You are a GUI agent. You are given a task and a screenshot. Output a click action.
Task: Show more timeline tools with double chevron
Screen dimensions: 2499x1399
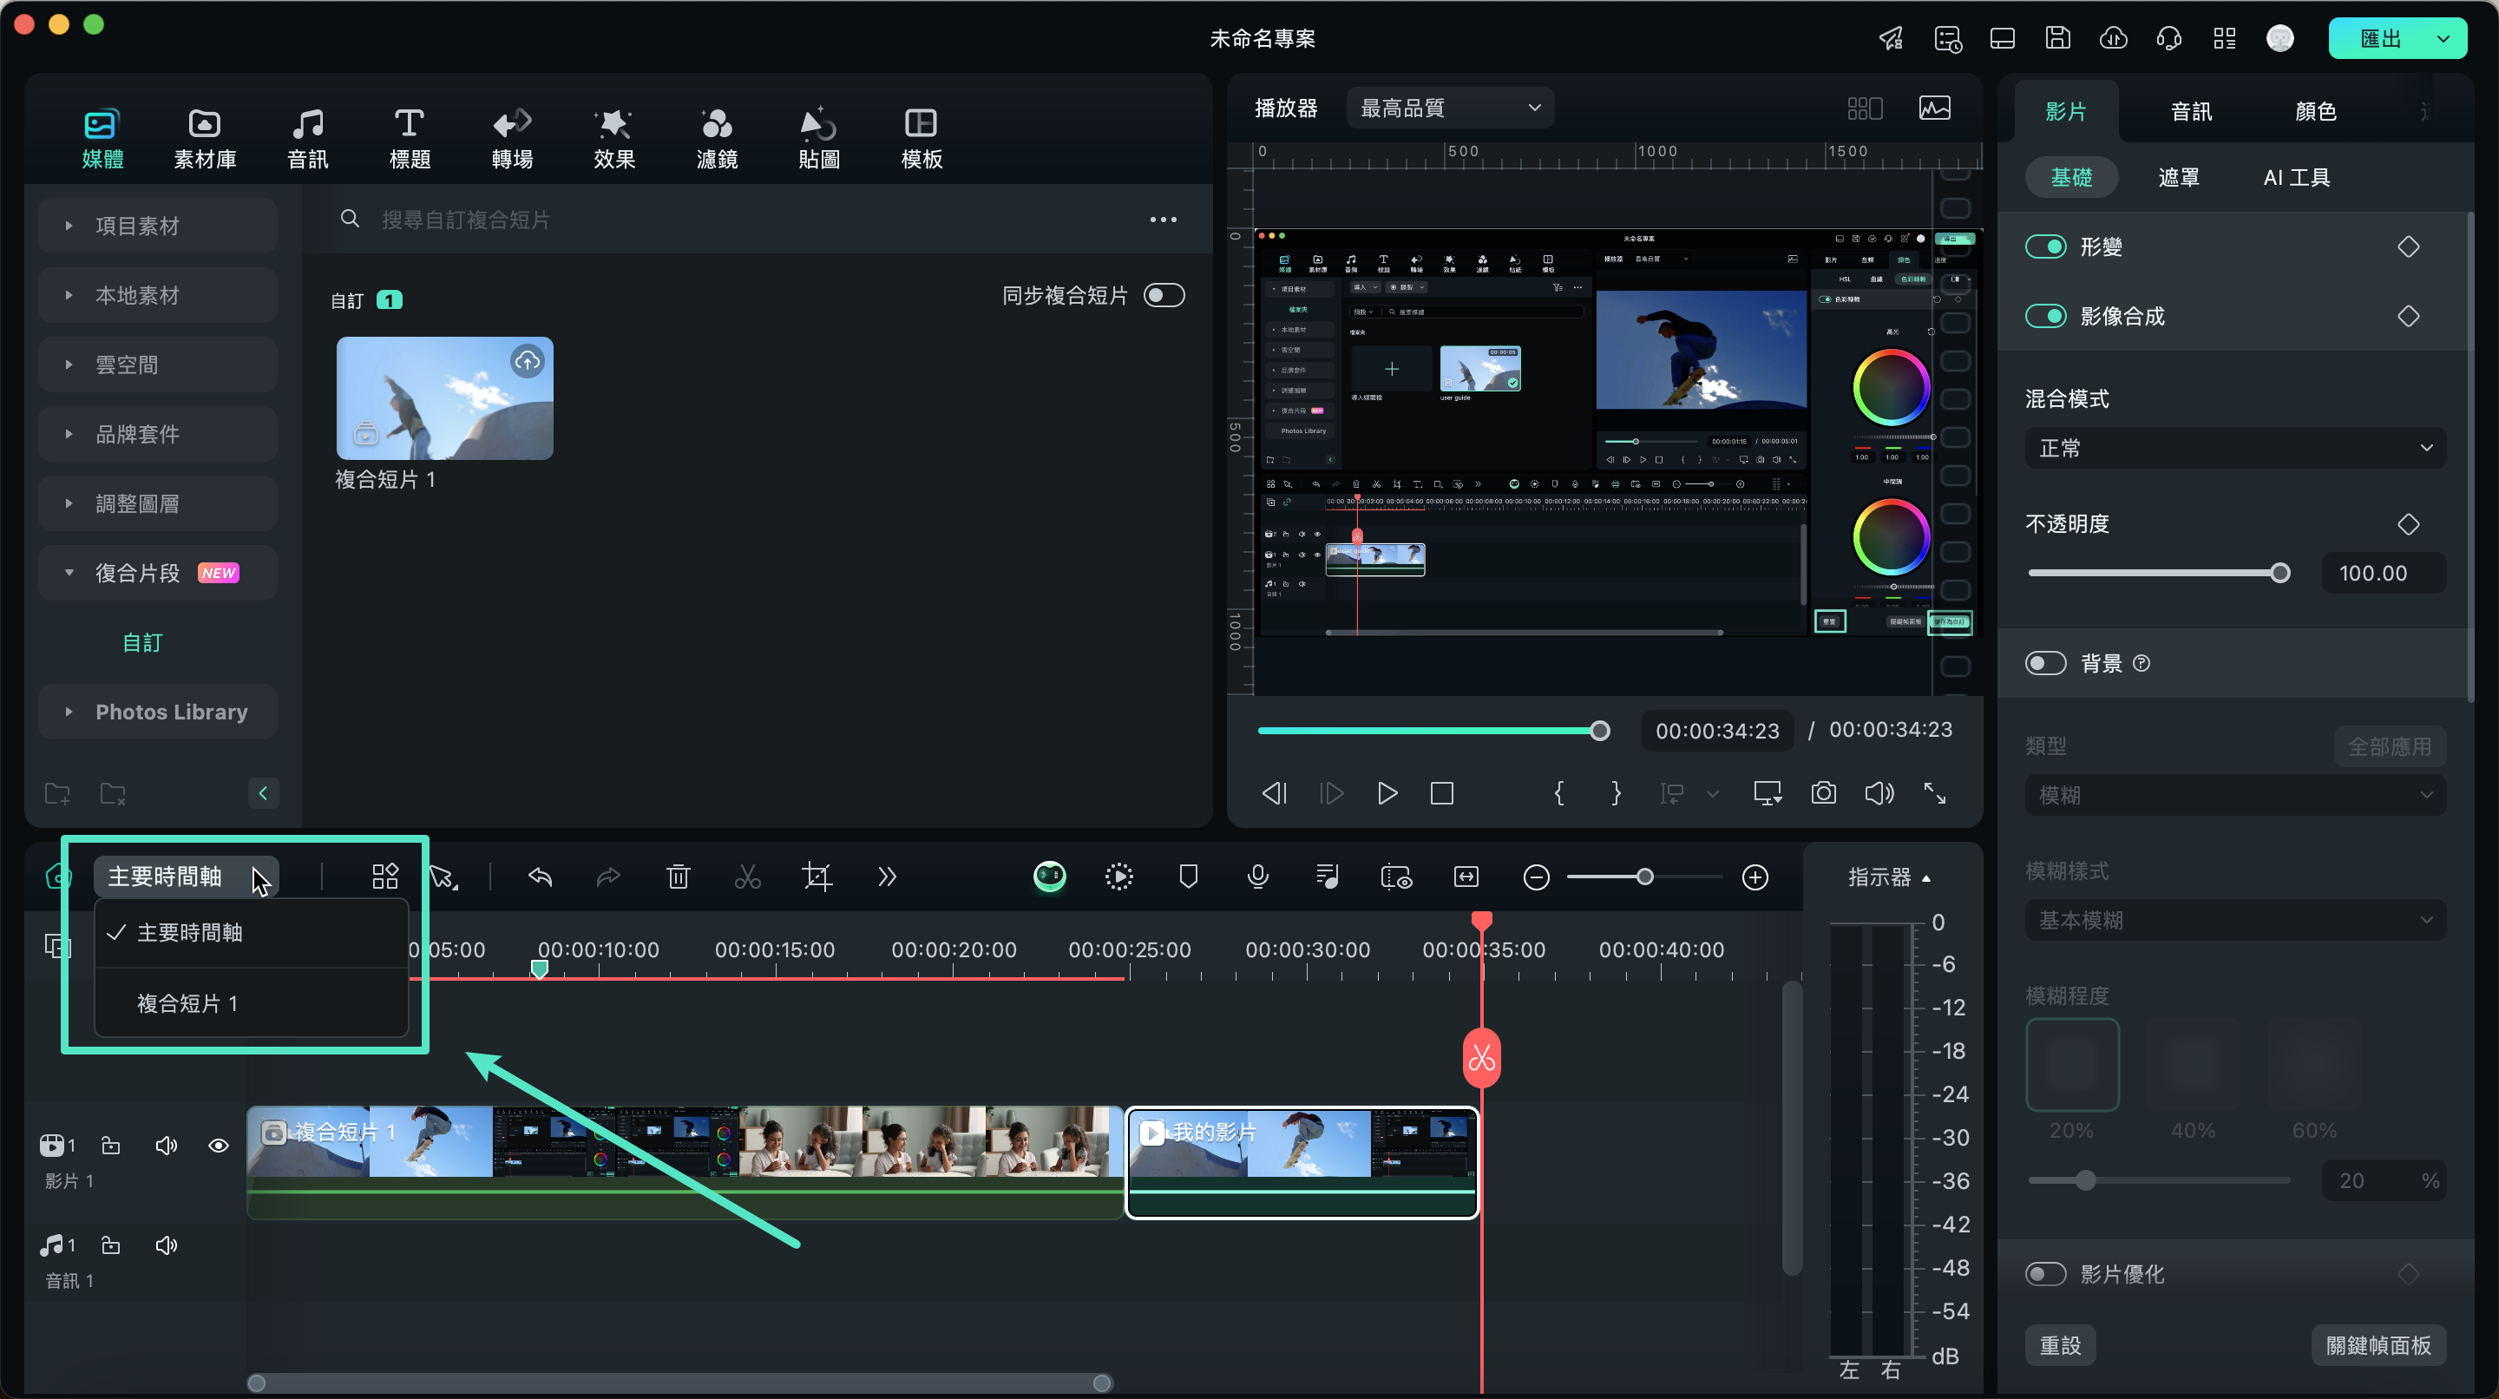[x=887, y=877]
